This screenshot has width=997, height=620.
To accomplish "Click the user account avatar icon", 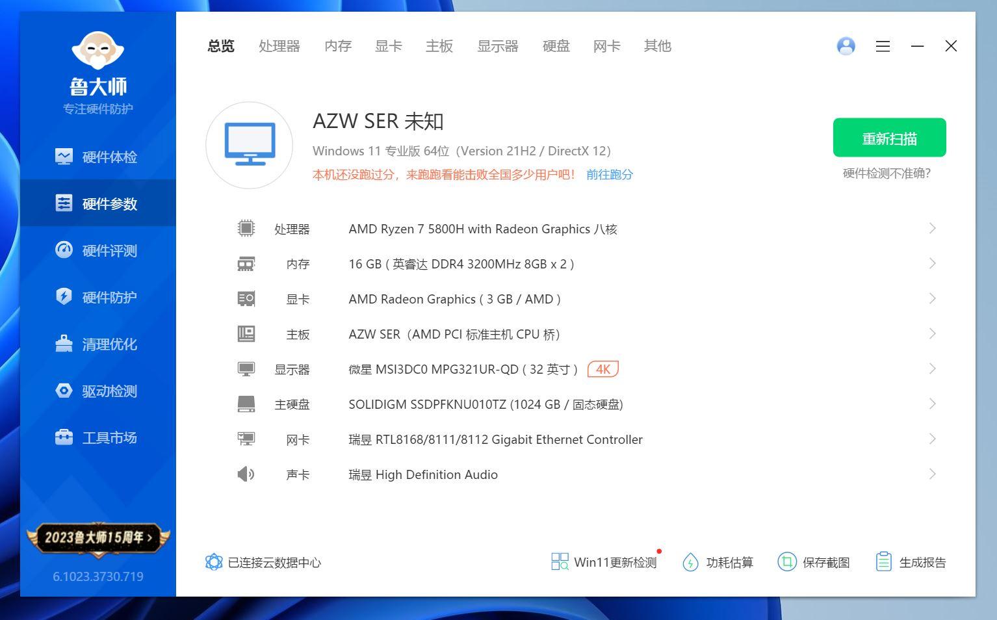I will click(x=846, y=46).
